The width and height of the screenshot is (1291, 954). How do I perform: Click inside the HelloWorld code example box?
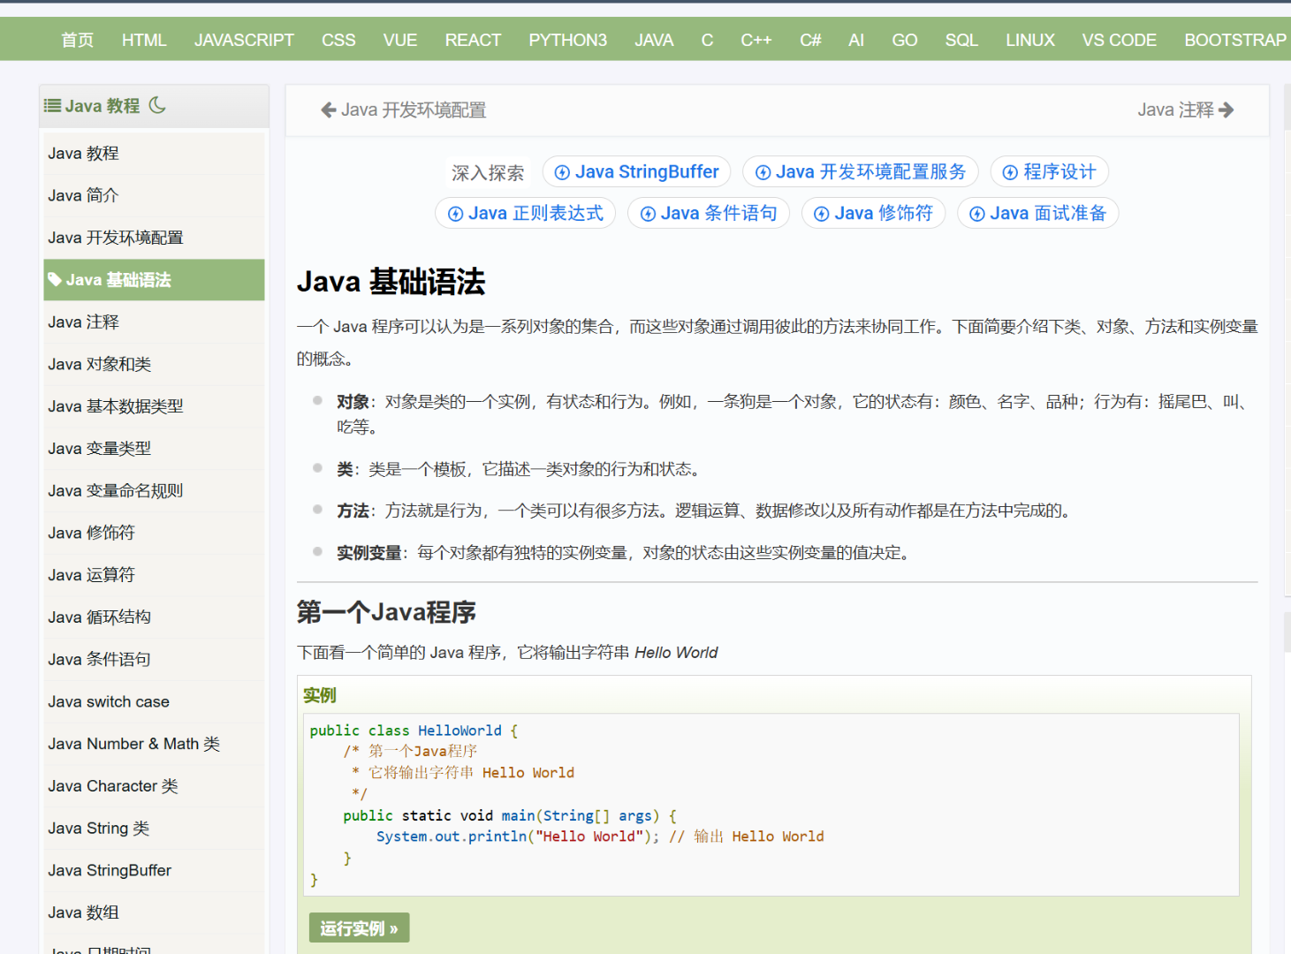coord(771,804)
